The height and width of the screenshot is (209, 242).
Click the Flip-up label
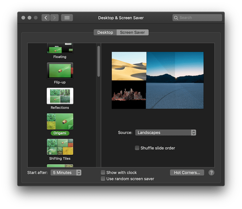click(x=60, y=82)
